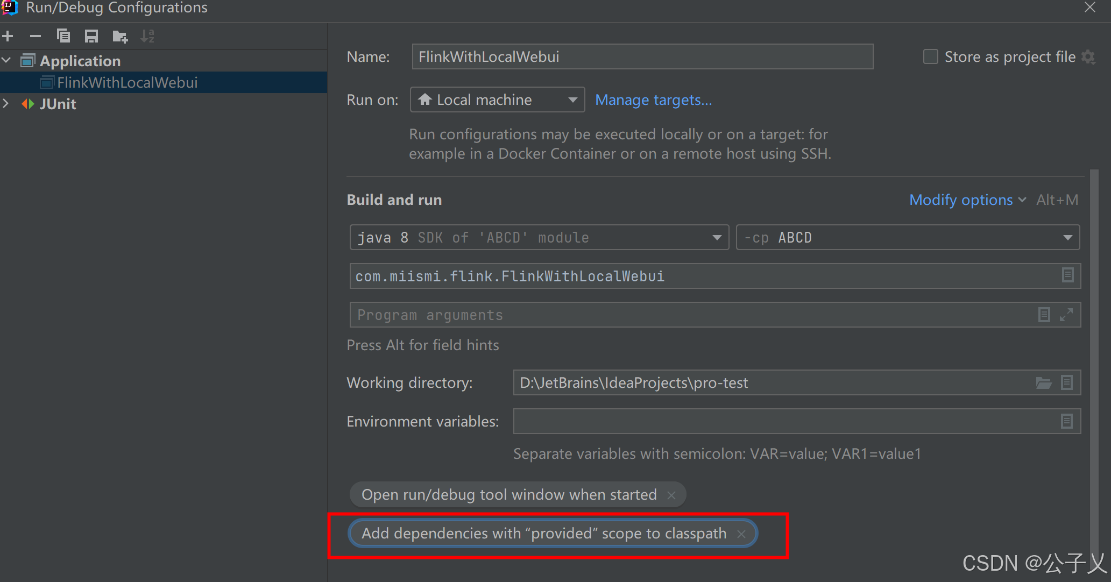Click the Add New Configuration plus icon

8,37
